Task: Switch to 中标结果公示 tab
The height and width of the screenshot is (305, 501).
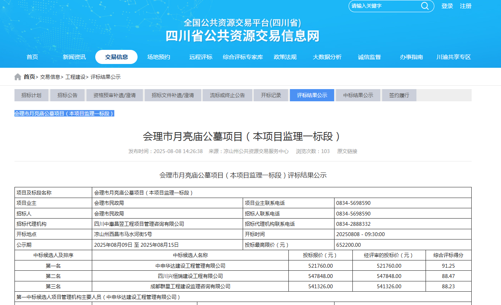Action: pyautogui.click(x=358, y=95)
